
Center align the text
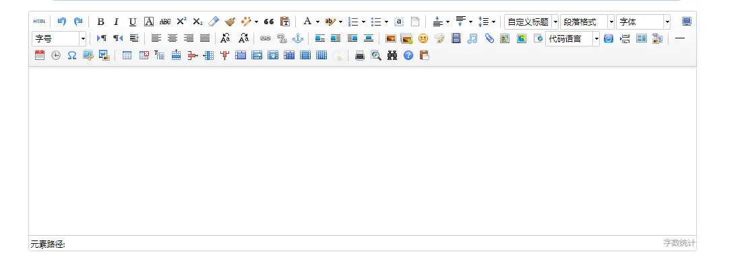(173, 39)
